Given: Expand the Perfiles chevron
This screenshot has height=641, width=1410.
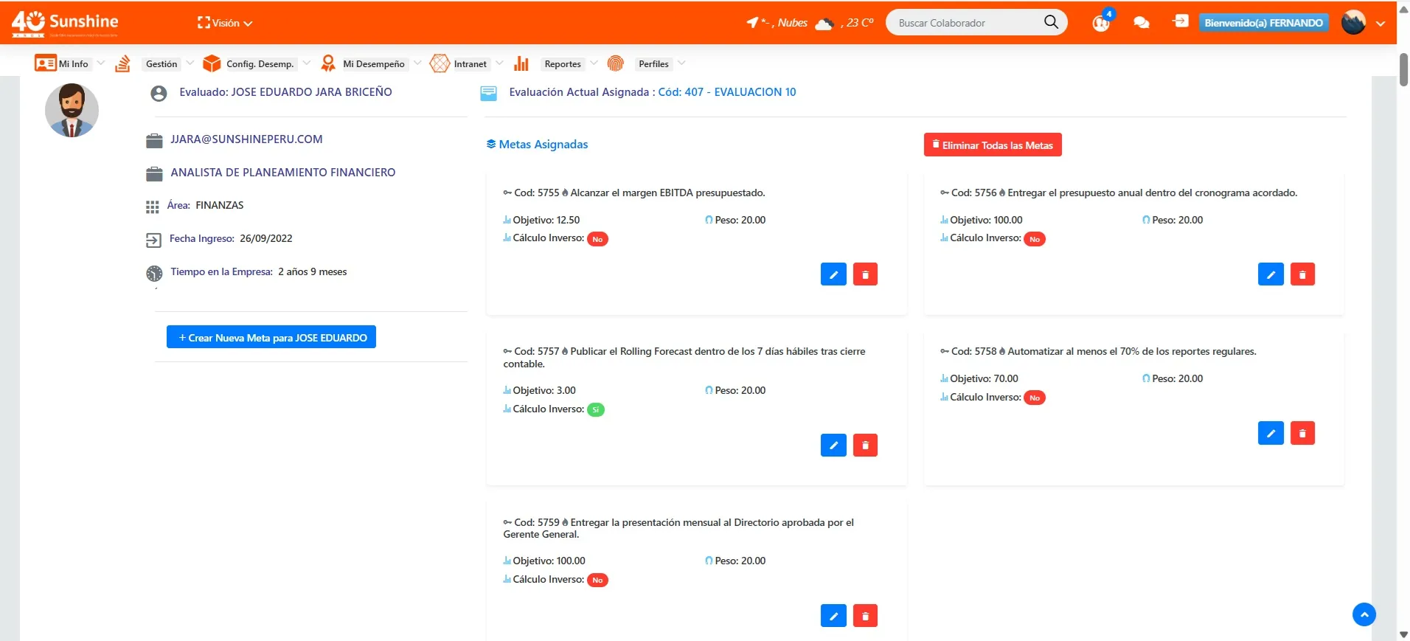Looking at the screenshot, I should pos(681,63).
